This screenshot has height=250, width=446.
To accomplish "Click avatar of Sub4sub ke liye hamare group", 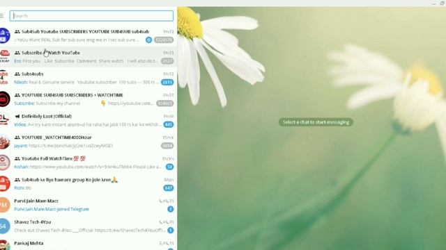I will pos(4,183).
